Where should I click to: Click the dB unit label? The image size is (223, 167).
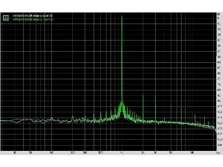coord(219,14)
